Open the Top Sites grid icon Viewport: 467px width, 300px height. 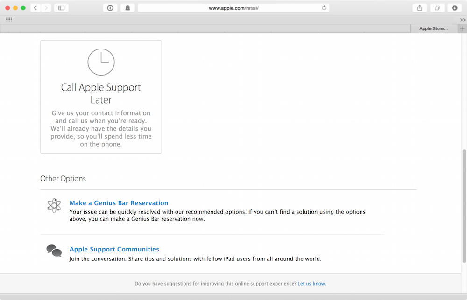coord(9,20)
